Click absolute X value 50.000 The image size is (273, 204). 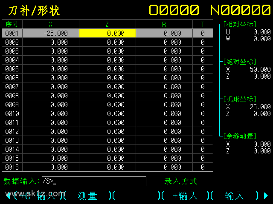(x=260, y=69)
